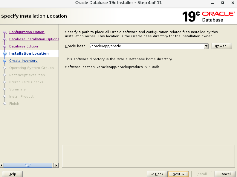237x177 pixels.
Task: Click the Configuration Option step bullet icon
Action: click(4, 32)
